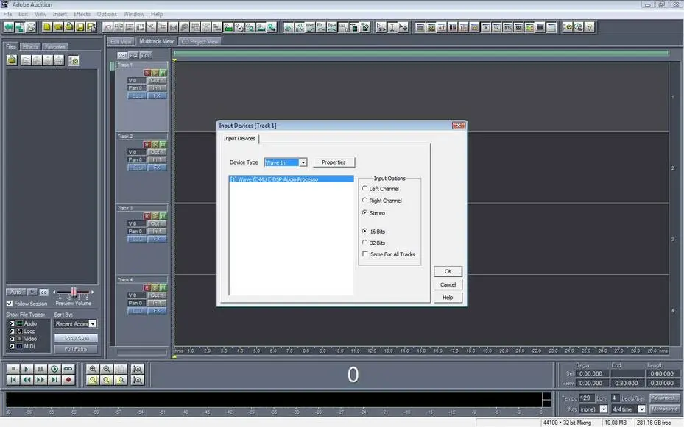Toggle the Audio file type checkbox
This screenshot has height=427, width=684.
click(x=12, y=323)
